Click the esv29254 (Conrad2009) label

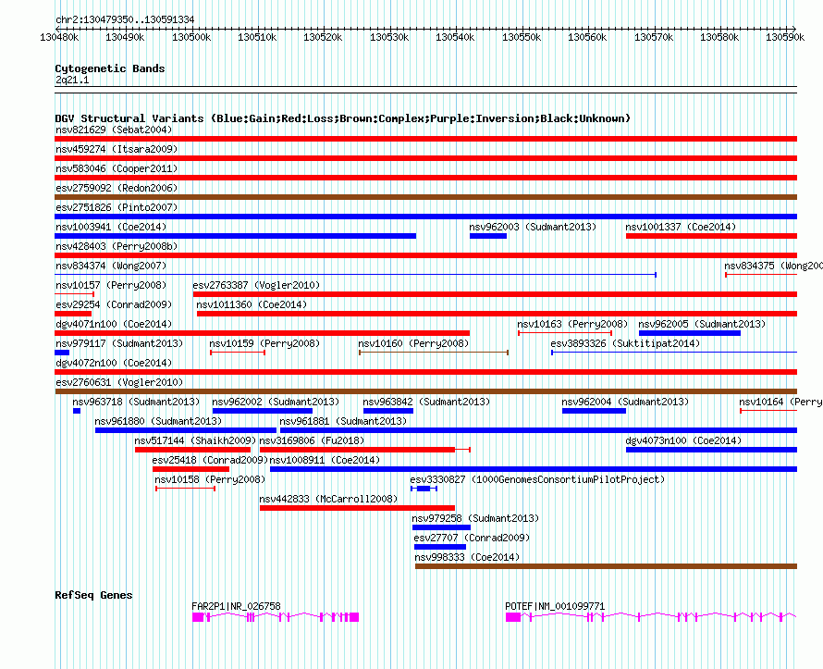tap(114, 304)
